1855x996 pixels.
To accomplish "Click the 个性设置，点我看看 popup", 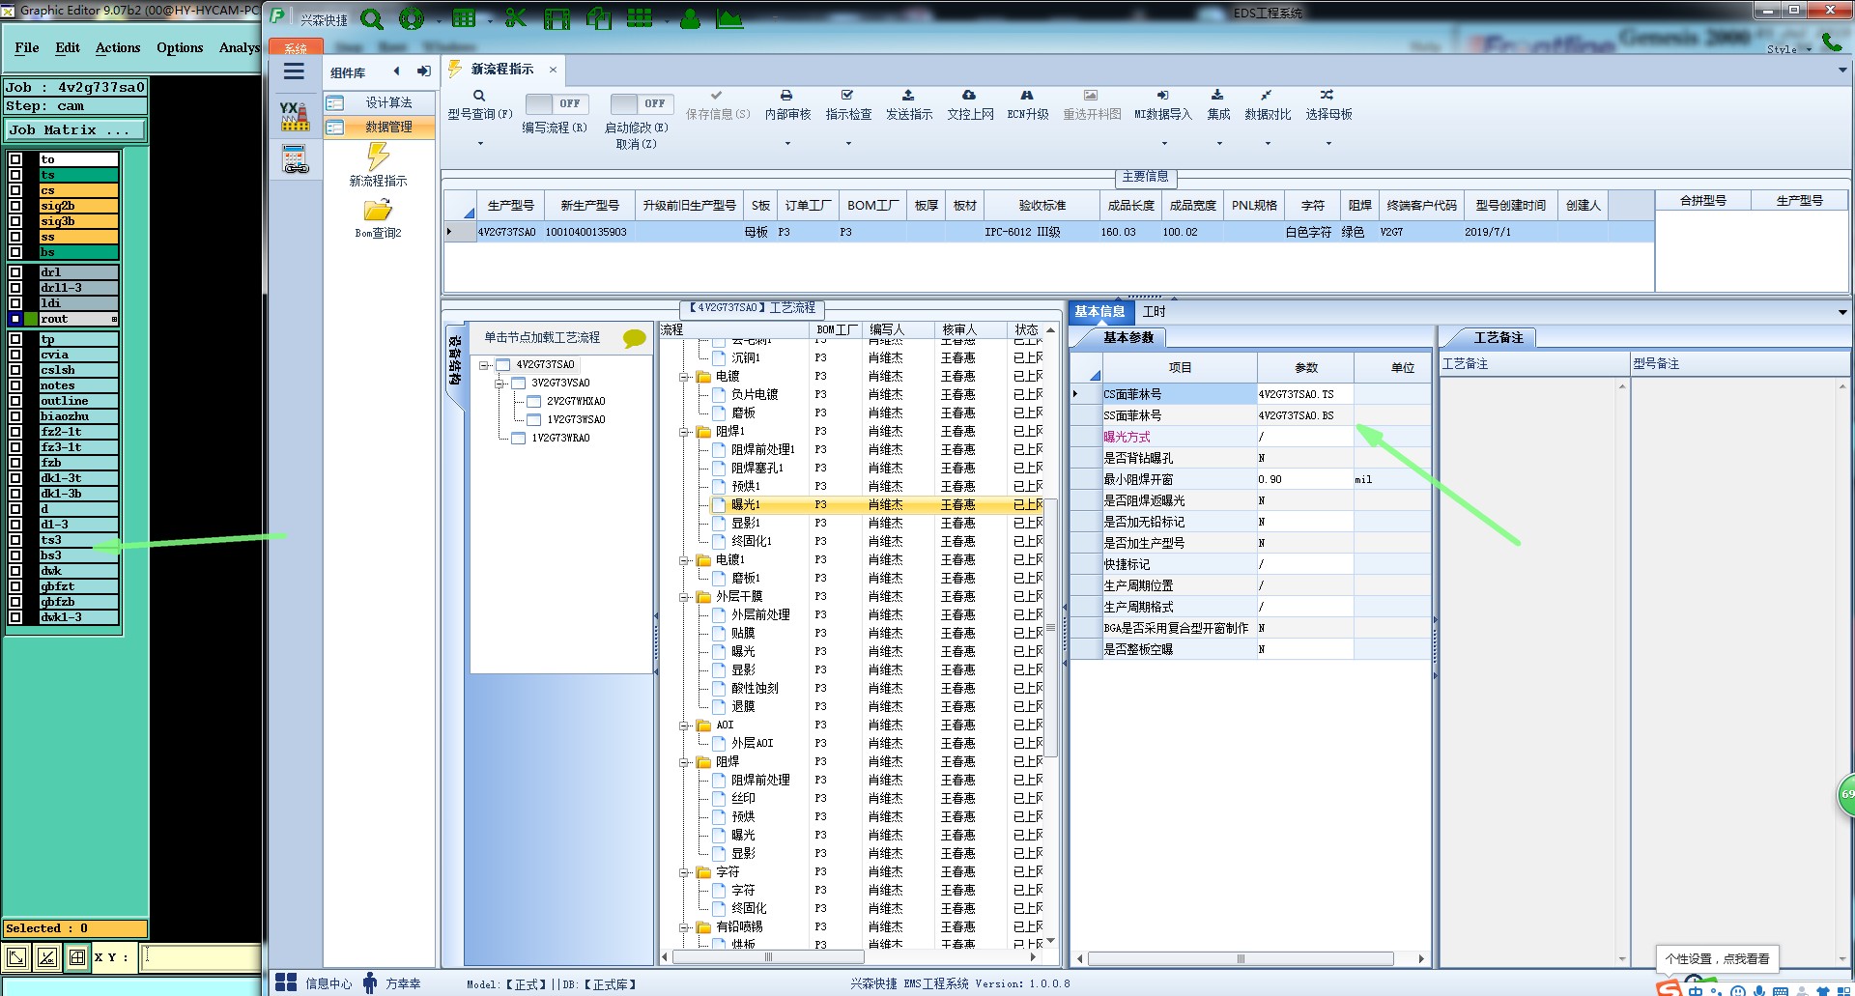I will [1717, 959].
